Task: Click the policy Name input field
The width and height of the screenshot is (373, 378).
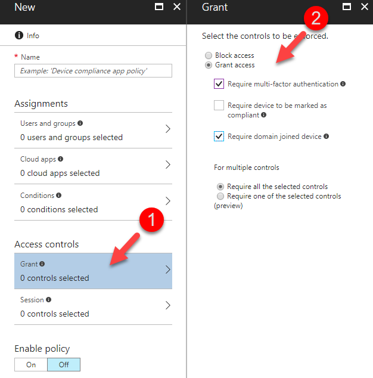Action: coord(93,70)
